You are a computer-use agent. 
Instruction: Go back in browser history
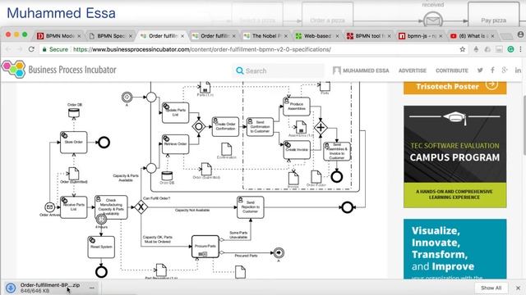8,49
